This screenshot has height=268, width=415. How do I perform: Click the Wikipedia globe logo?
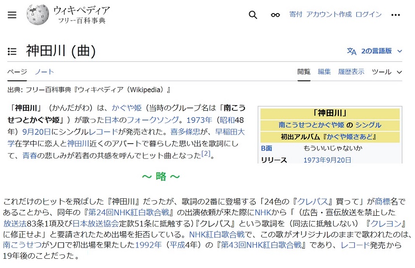pyautogui.click(x=38, y=15)
